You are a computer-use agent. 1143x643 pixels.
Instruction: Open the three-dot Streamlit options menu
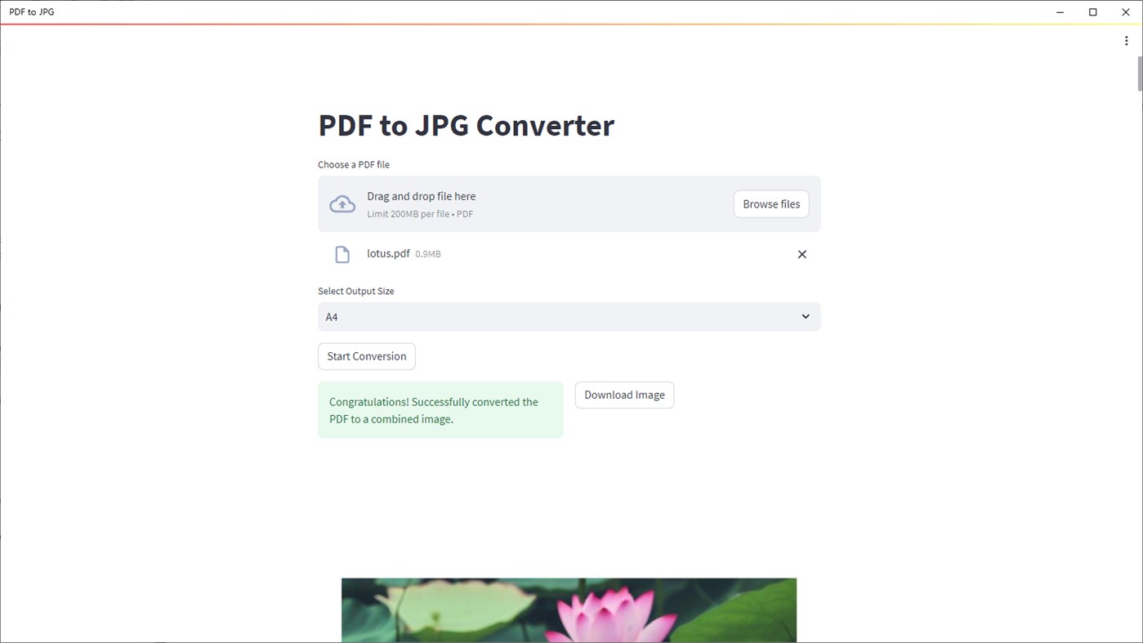[x=1126, y=40]
